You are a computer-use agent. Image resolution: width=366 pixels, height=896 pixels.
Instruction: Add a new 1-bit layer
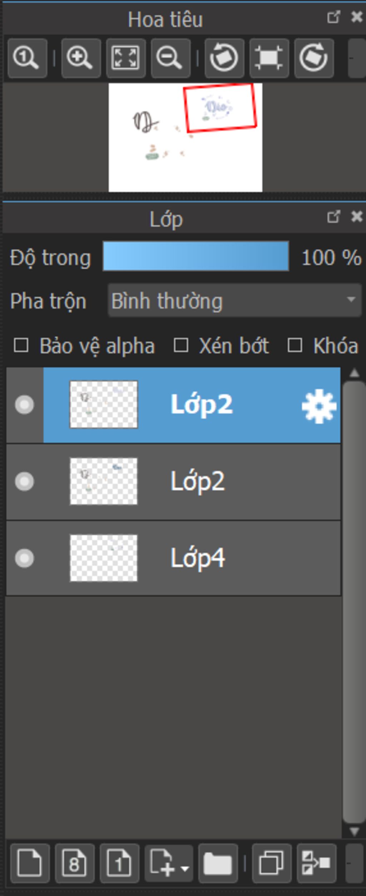click(119, 863)
